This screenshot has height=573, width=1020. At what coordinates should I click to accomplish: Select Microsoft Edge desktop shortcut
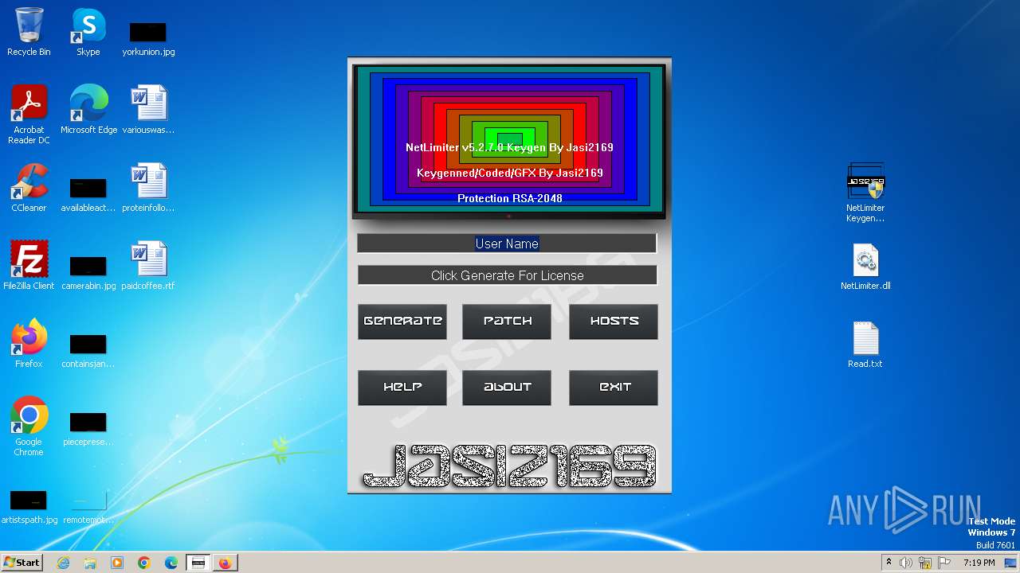click(88, 110)
